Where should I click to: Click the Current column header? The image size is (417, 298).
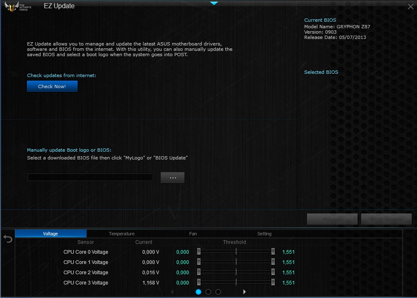144,242
